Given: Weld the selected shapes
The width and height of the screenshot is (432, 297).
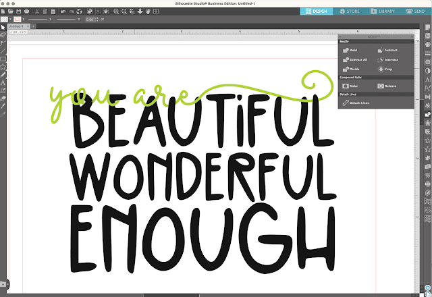Looking at the screenshot, I should click(x=350, y=50).
